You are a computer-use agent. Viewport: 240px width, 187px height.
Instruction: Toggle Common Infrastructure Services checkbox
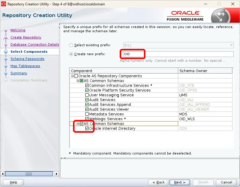click(x=87, y=85)
